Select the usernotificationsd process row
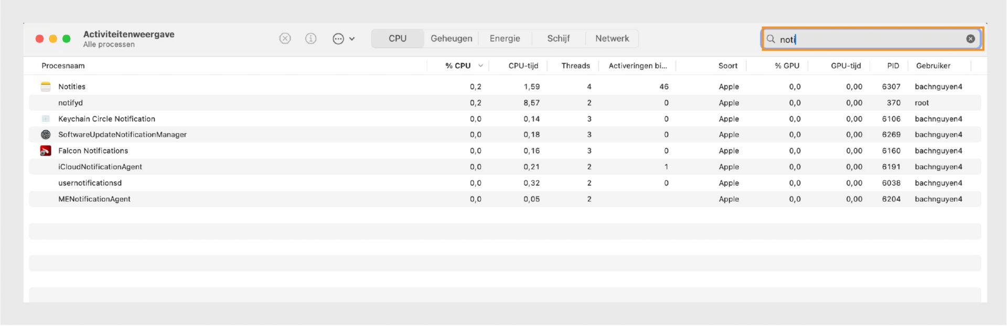The width and height of the screenshot is (1007, 326). [505, 183]
